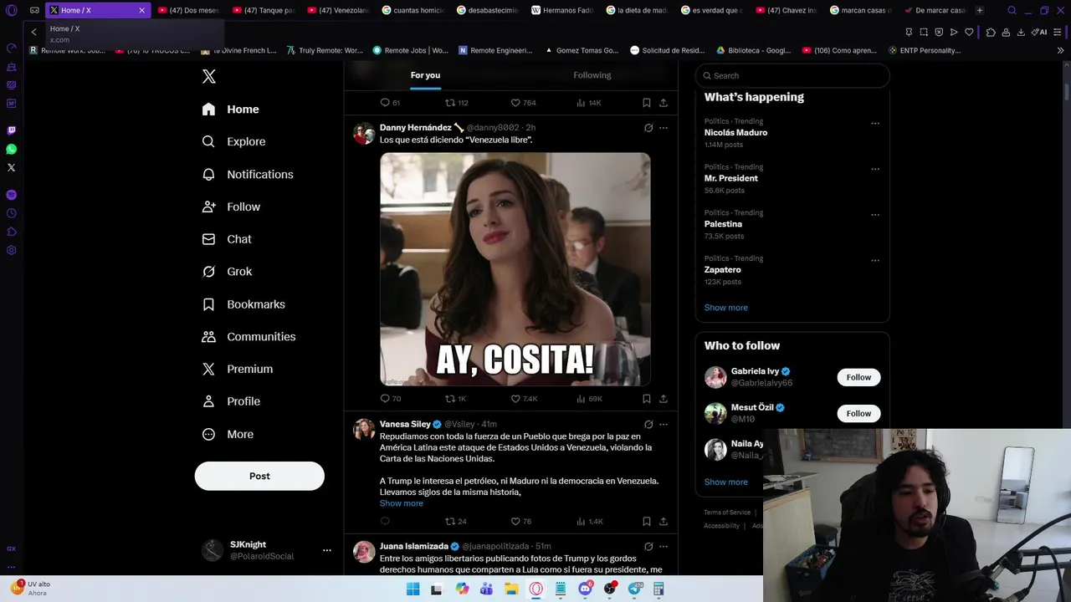This screenshot has height=602, width=1071.
Task: Open Chat in sidebar
Action: pyautogui.click(x=227, y=239)
